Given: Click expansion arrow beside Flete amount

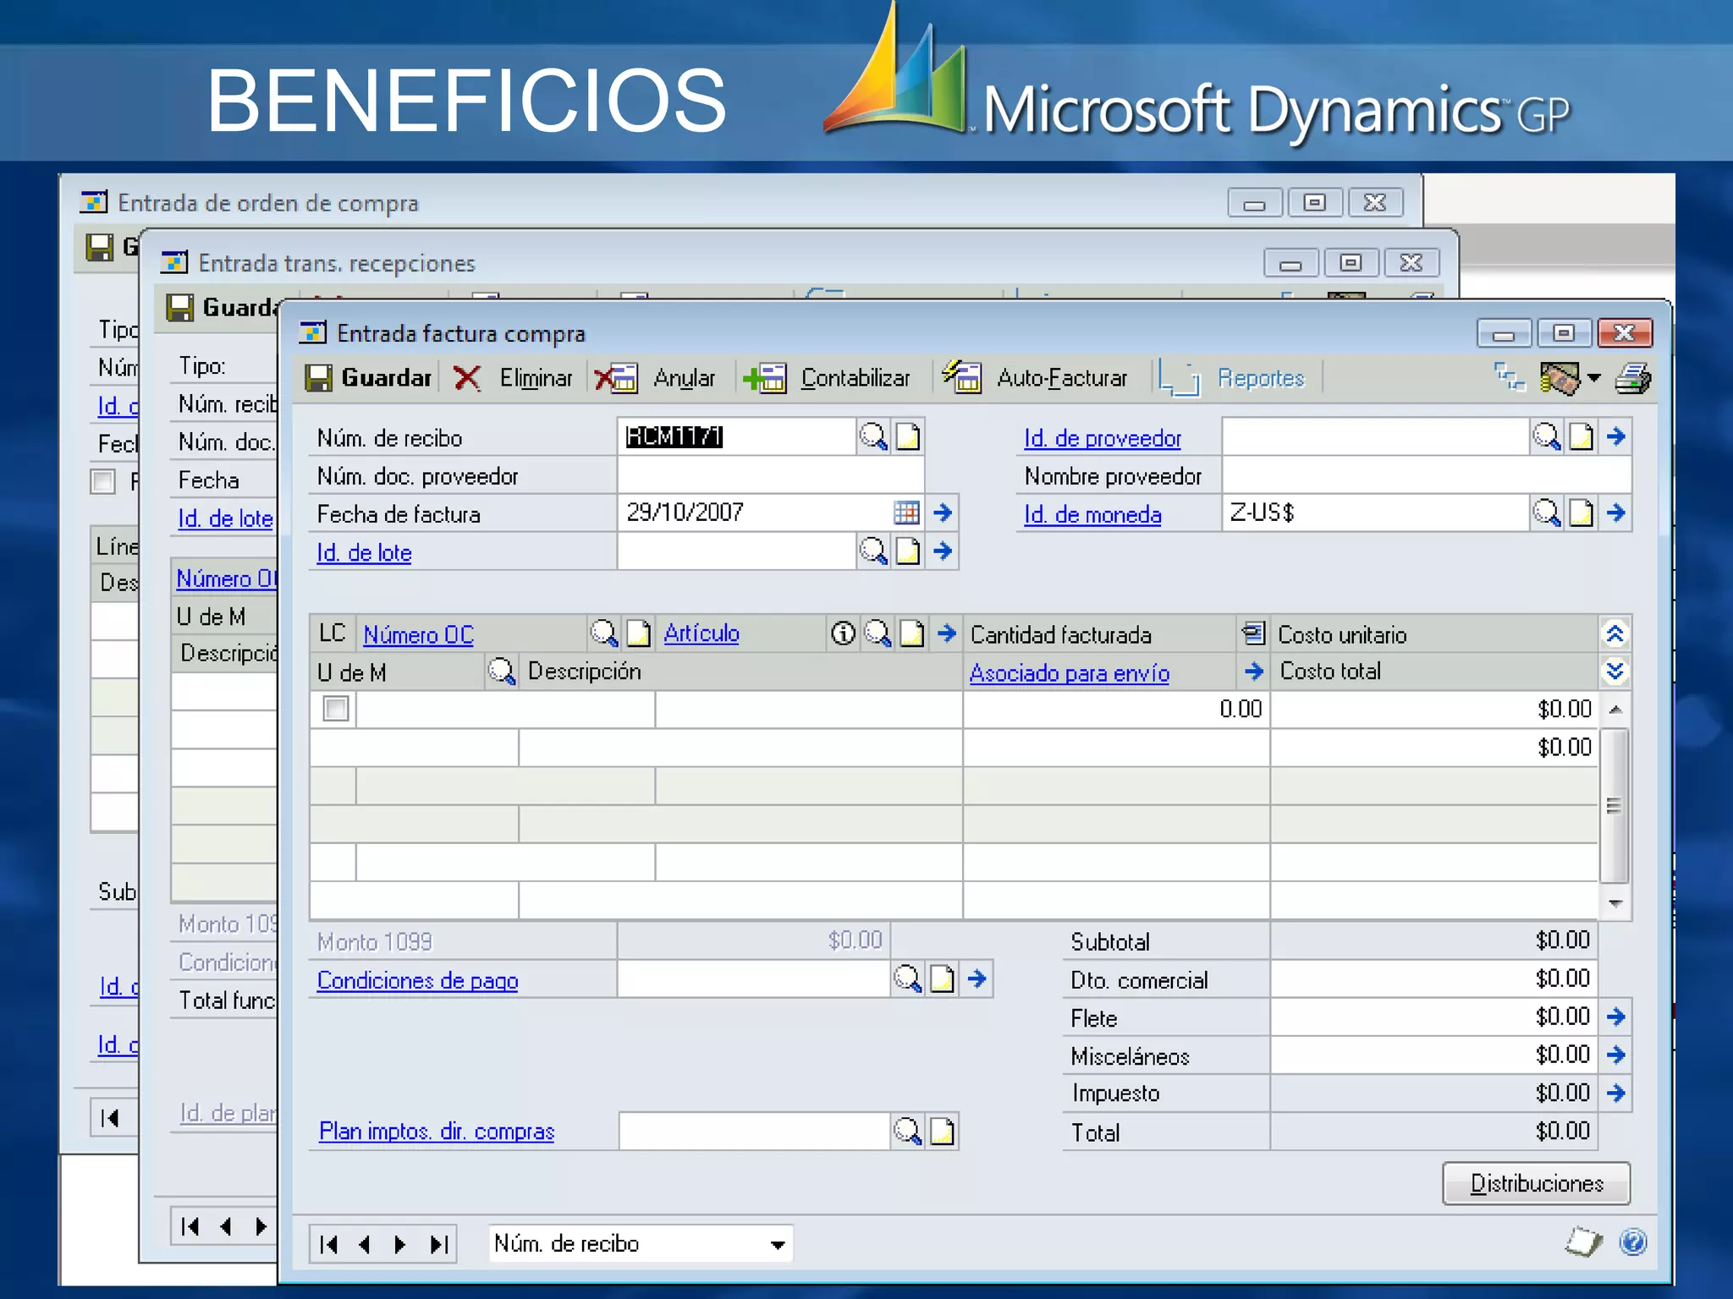Looking at the screenshot, I should (x=1616, y=1017).
